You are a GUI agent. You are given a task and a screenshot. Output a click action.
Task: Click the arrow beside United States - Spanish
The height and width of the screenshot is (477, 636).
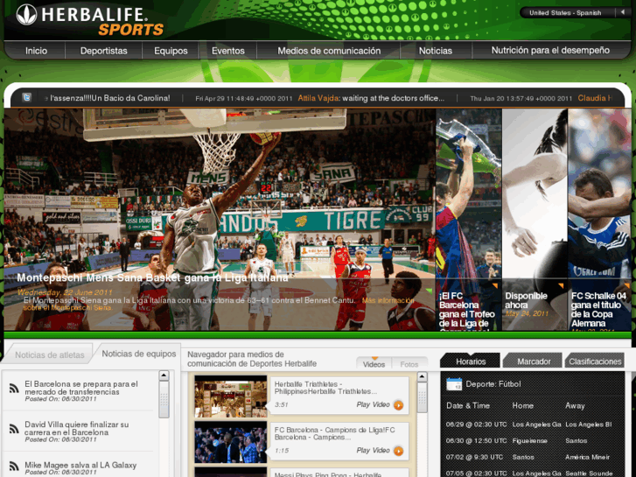pos(623,12)
